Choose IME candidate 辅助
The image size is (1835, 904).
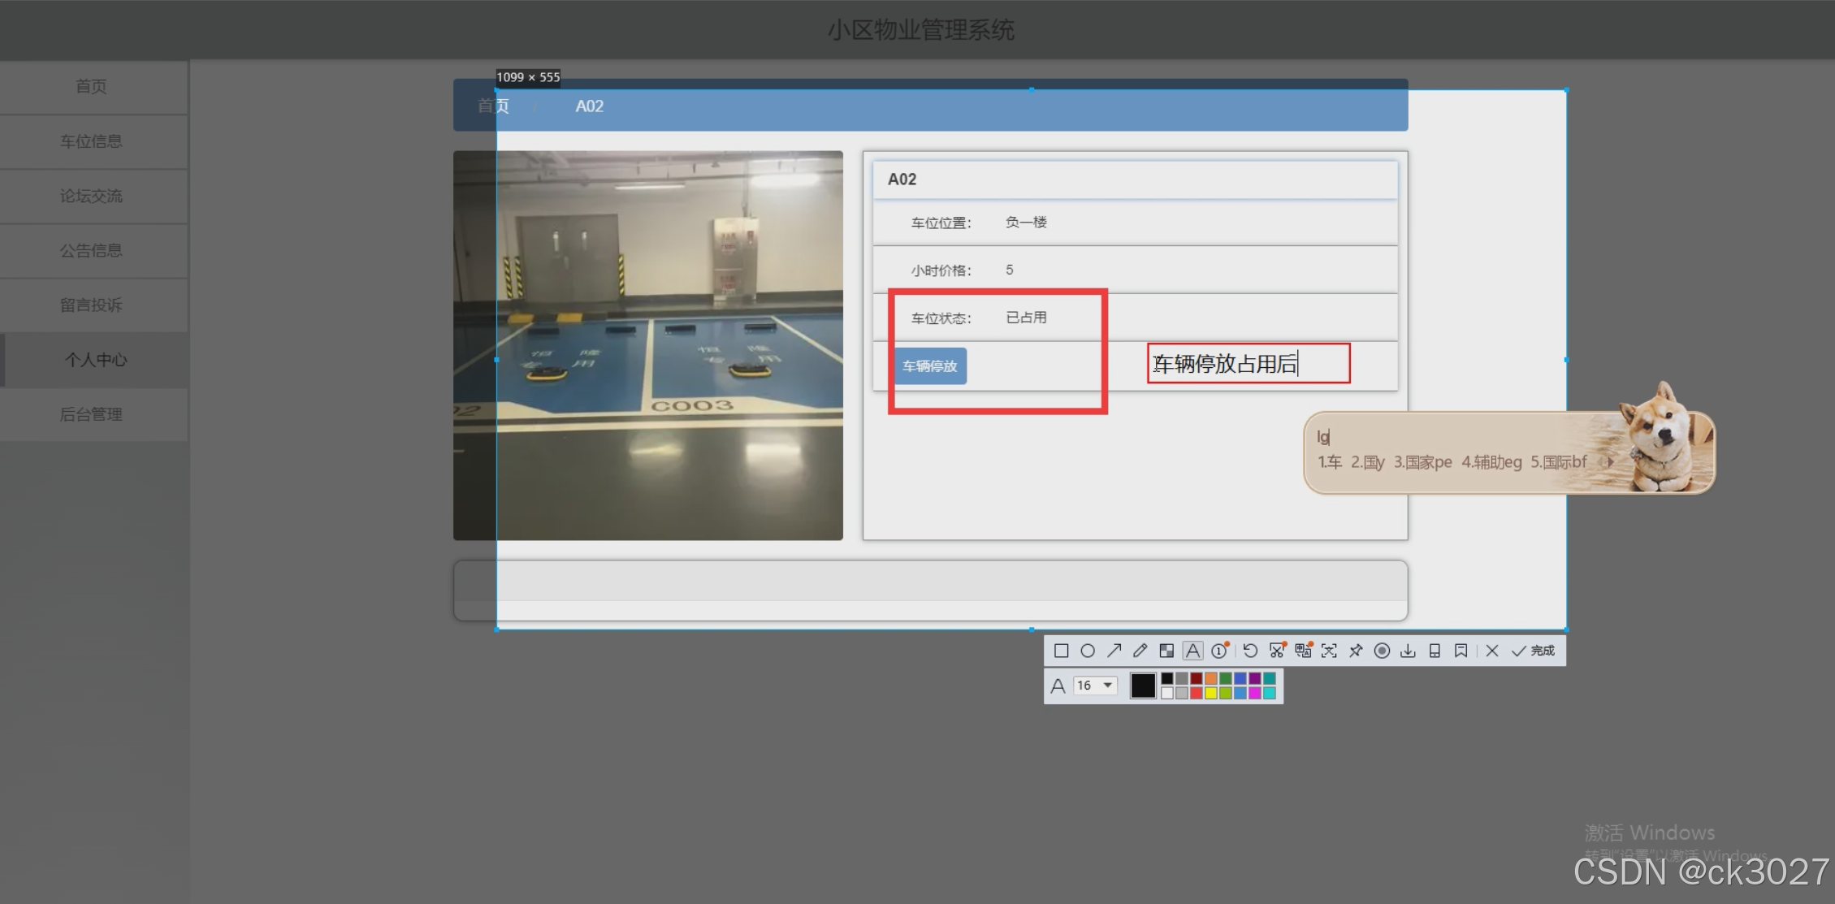(1491, 462)
